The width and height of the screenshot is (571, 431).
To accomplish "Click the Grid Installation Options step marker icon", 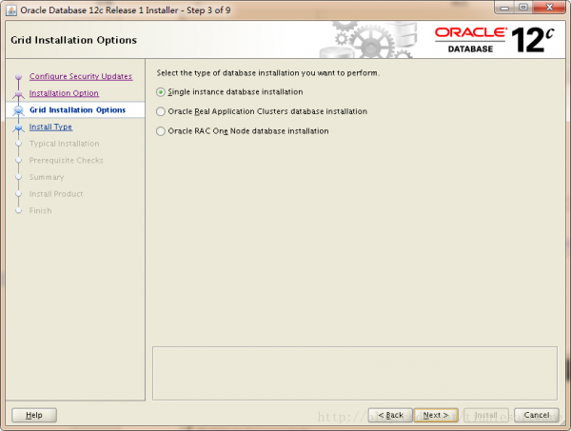I will (18, 110).
